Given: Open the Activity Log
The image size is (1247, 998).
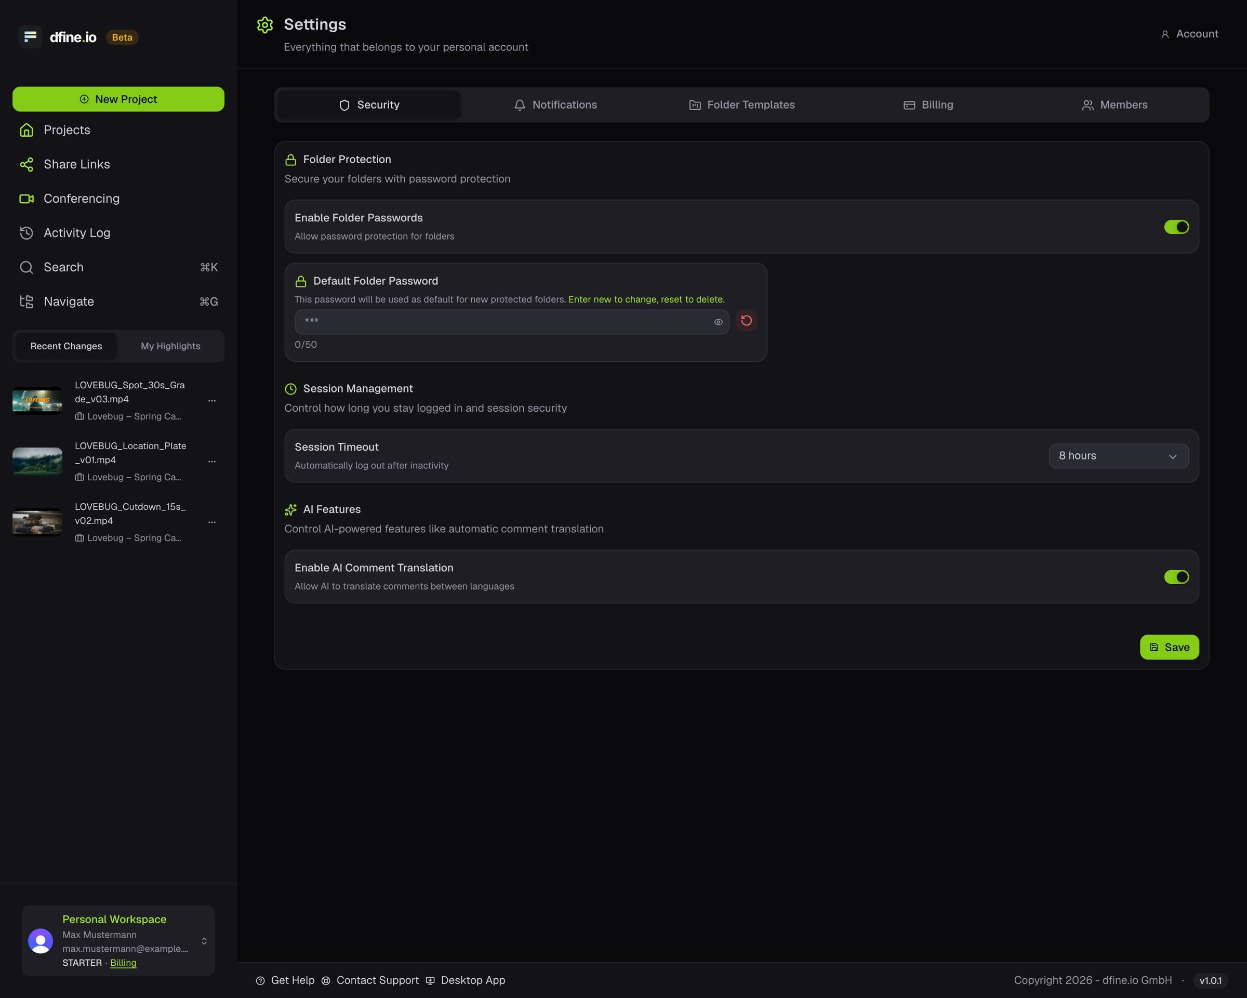Looking at the screenshot, I should pyautogui.click(x=118, y=232).
